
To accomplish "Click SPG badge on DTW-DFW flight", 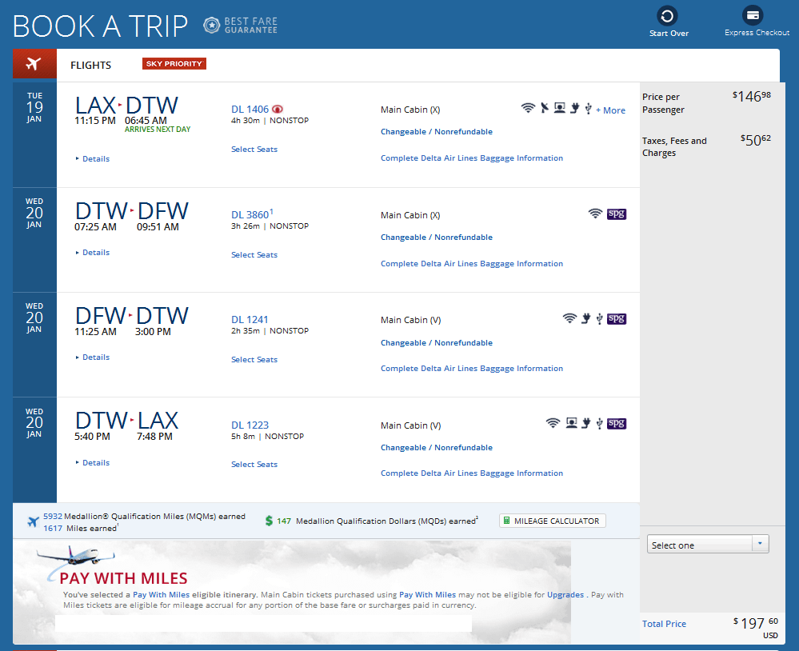I will tap(617, 214).
